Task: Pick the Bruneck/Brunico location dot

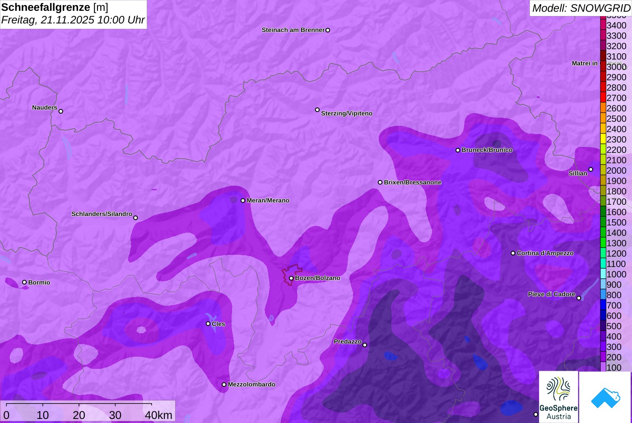Action: (x=458, y=150)
